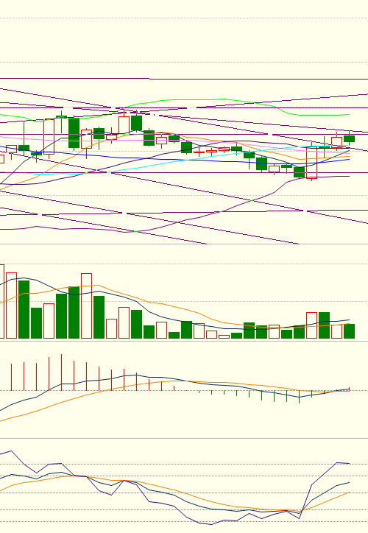Select the biggest solid green candlestick body
This screenshot has width=368, height=533.
74,133
